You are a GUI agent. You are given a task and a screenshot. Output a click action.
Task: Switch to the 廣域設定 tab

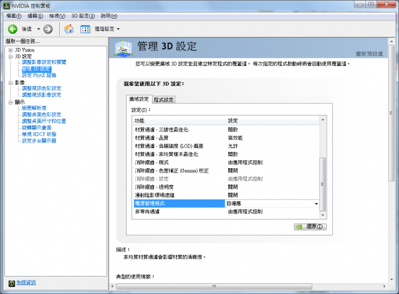pyautogui.click(x=139, y=99)
